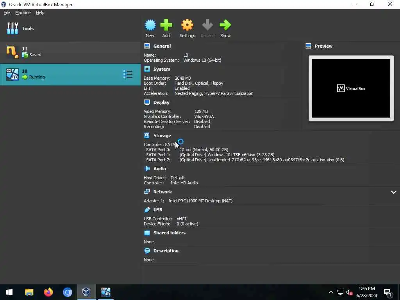The width and height of the screenshot is (400, 300).
Task: Launch Firefox from the taskbar
Action: pyautogui.click(x=48, y=292)
